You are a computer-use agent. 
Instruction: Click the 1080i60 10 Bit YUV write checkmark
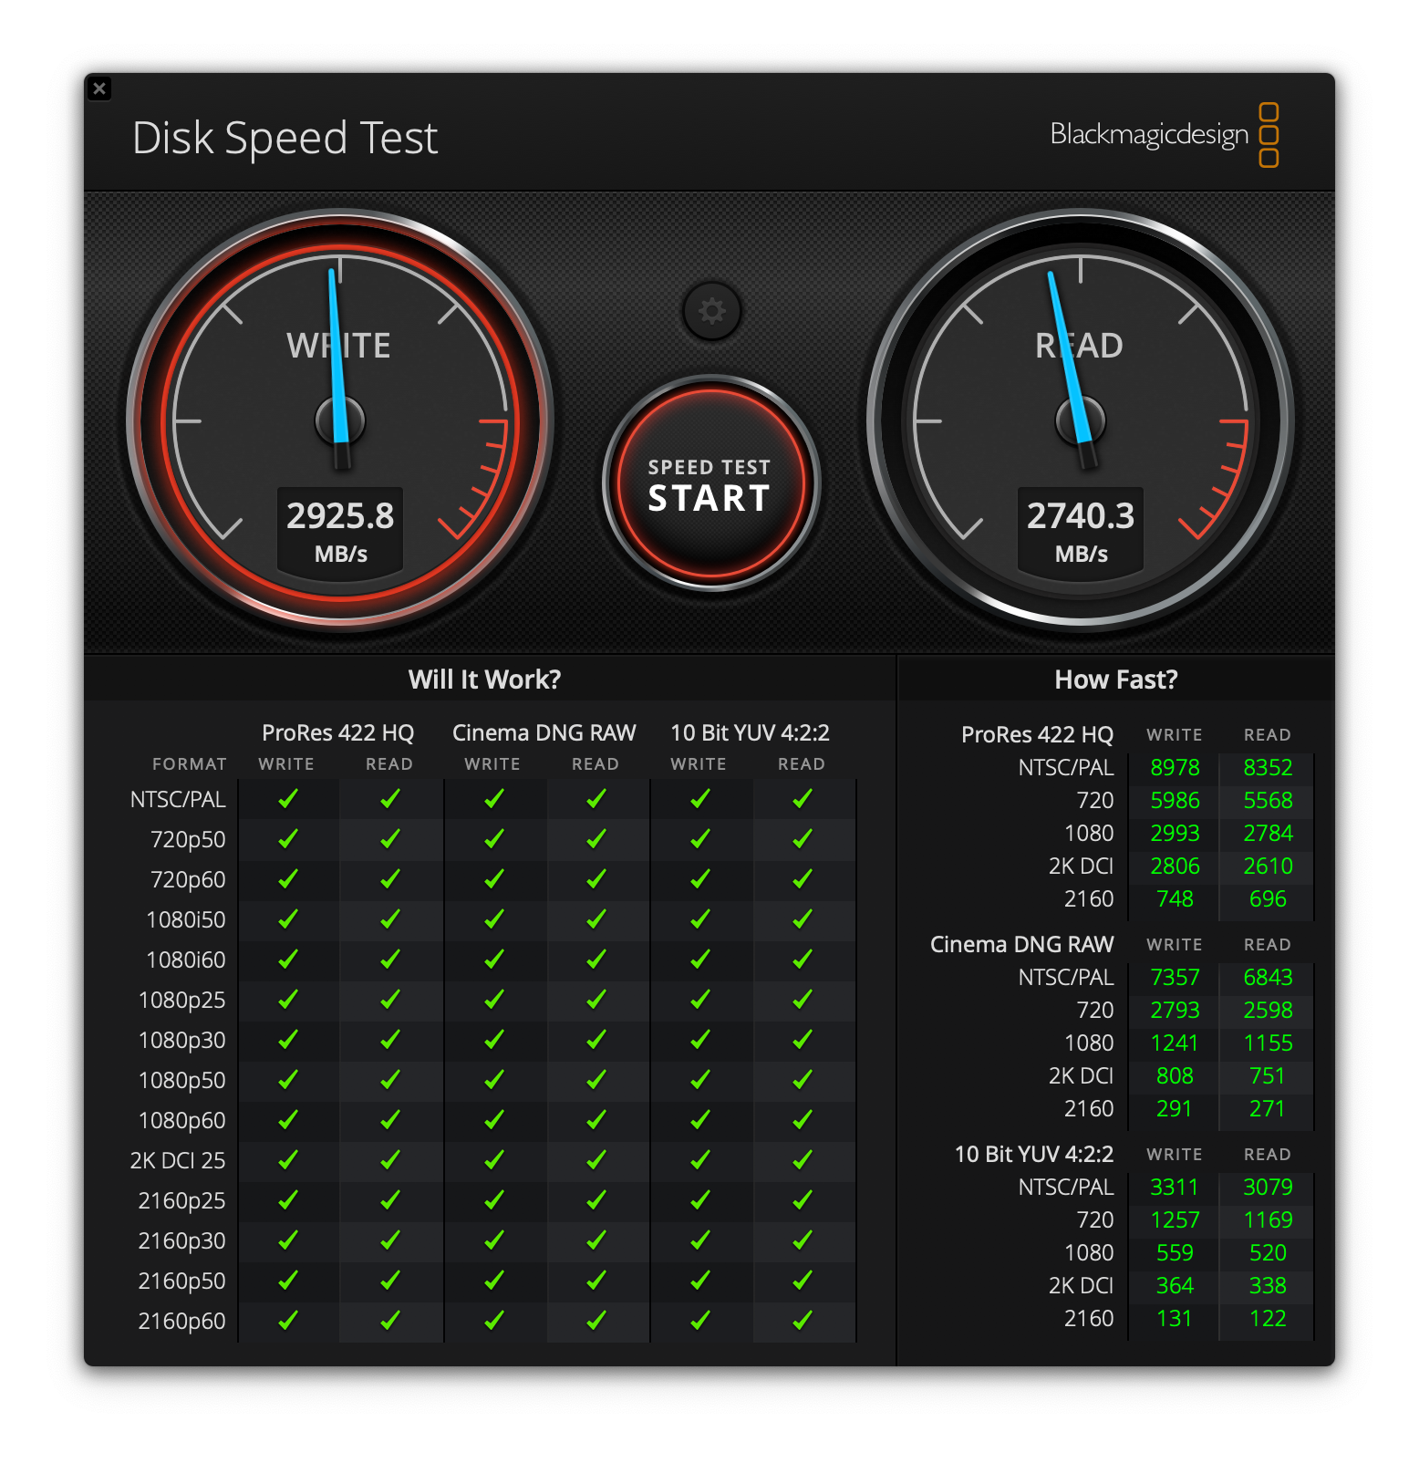click(700, 960)
